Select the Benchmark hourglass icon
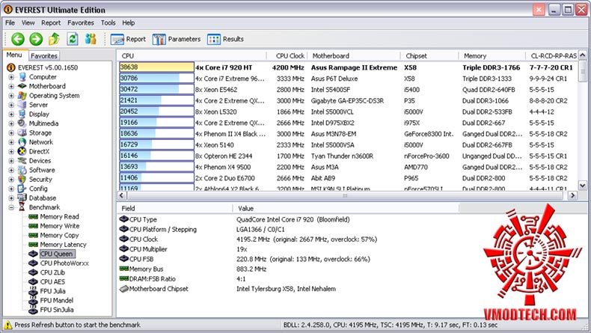Viewport: 591px width, 333px height. (x=22, y=207)
